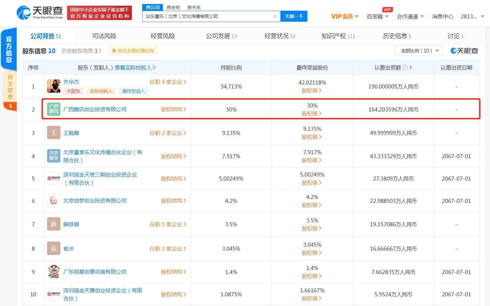
Task: Click the 广东明星创意动画 logo icon
Action: point(53,272)
